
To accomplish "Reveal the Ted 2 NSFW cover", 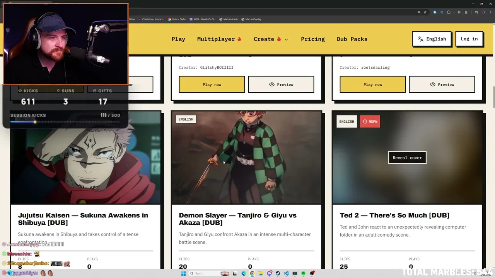I will [x=407, y=158].
